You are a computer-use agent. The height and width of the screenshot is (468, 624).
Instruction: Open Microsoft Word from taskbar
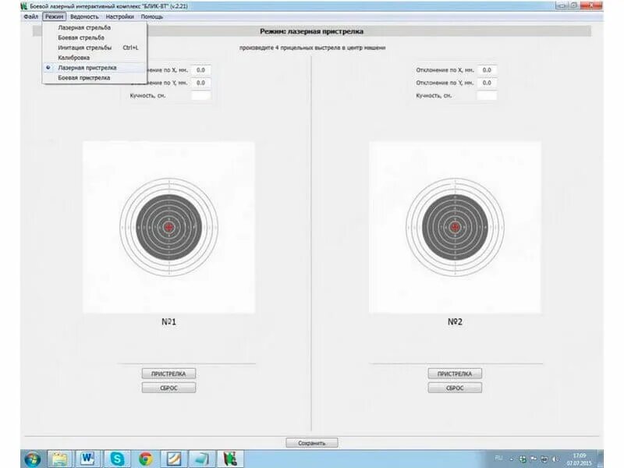point(88,459)
